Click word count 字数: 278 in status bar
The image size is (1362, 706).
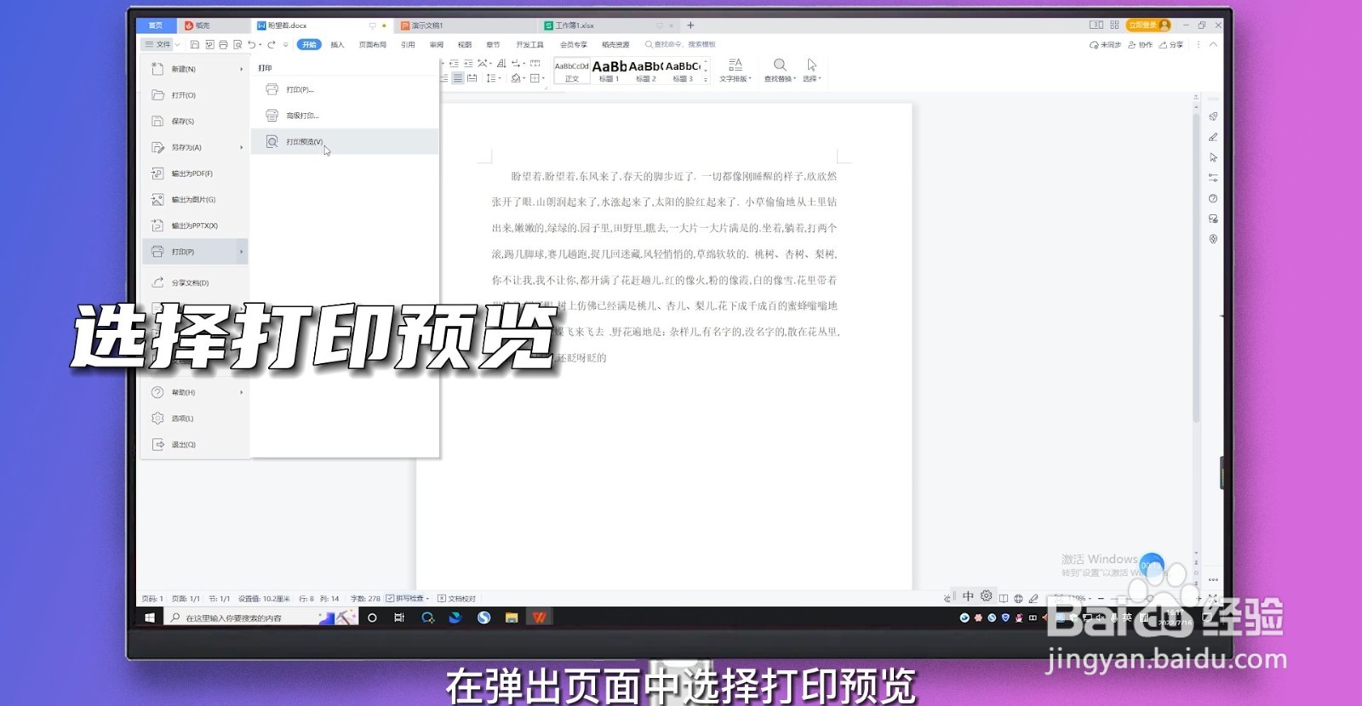pyautogui.click(x=365, y=598)
